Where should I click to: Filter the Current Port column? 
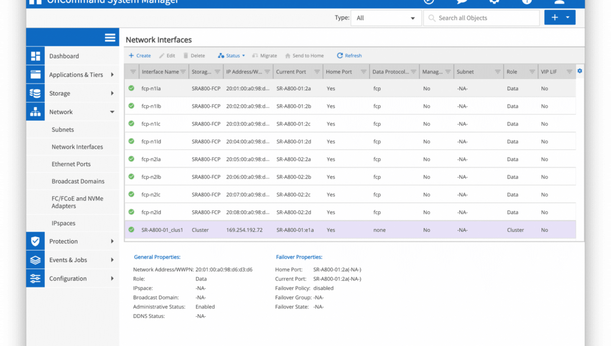pyautogui.click(x=317, y=71)
